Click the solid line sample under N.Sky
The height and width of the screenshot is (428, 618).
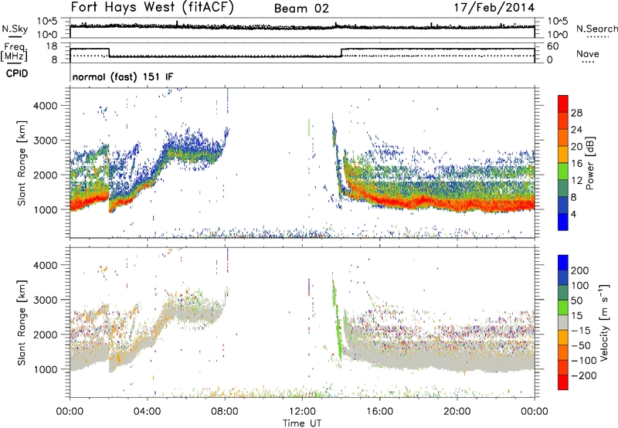tap(15, 36)
